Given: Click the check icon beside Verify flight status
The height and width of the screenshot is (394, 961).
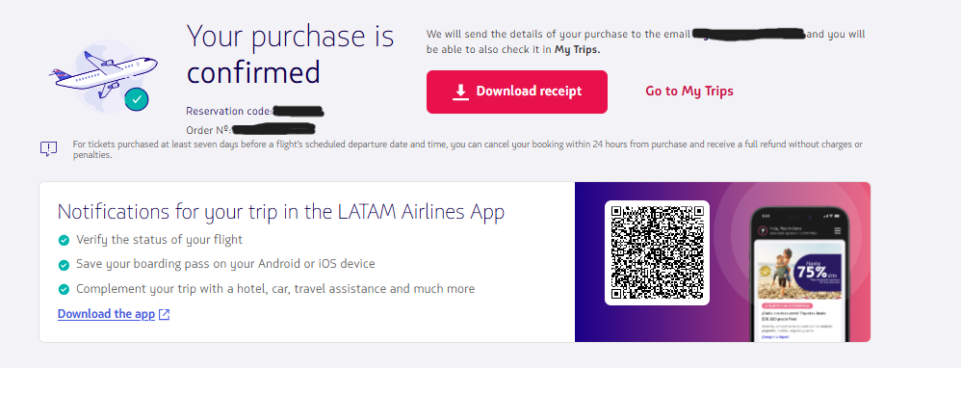Looking at the screenshot, I should click(x=64, y=240).
